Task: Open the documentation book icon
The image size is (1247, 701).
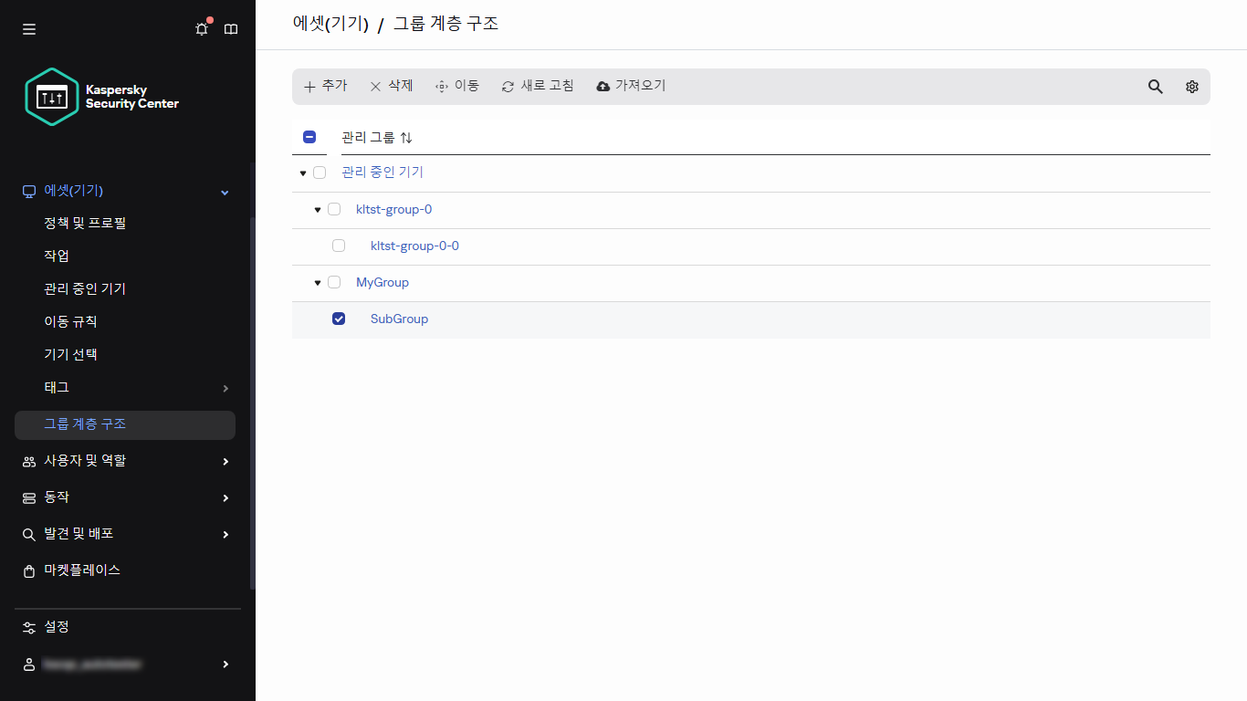Action: [230, 28]
